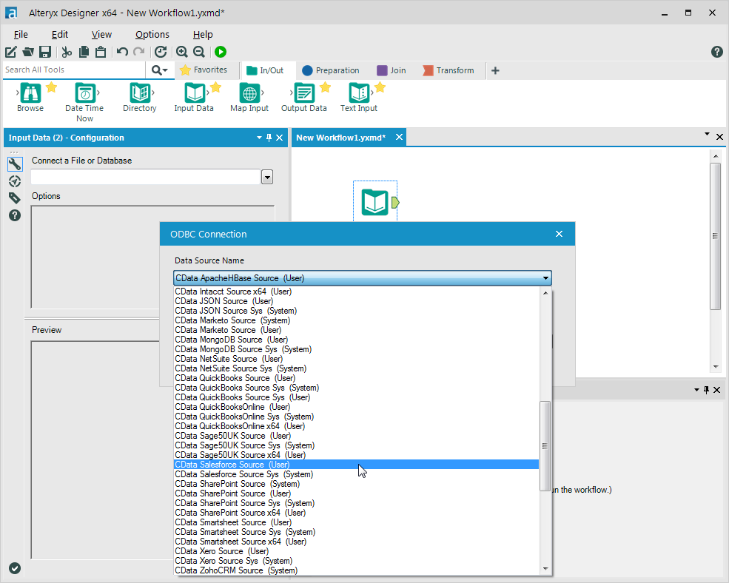Image resolution: width=729 pixels, height=583 pixels.
Task: Paste using the clipboard icon
Action: 101,52
